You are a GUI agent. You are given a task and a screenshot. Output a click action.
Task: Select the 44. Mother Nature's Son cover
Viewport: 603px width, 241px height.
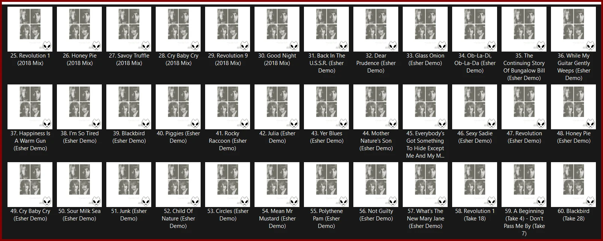(x=376, y=107)
